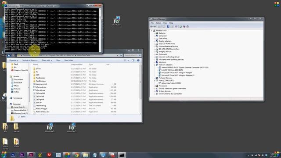Image resolution: width=281 pixels, height=158 pixels.
Task: Open Share with dropdown in Explorer
Action: [x=47, y=61]
